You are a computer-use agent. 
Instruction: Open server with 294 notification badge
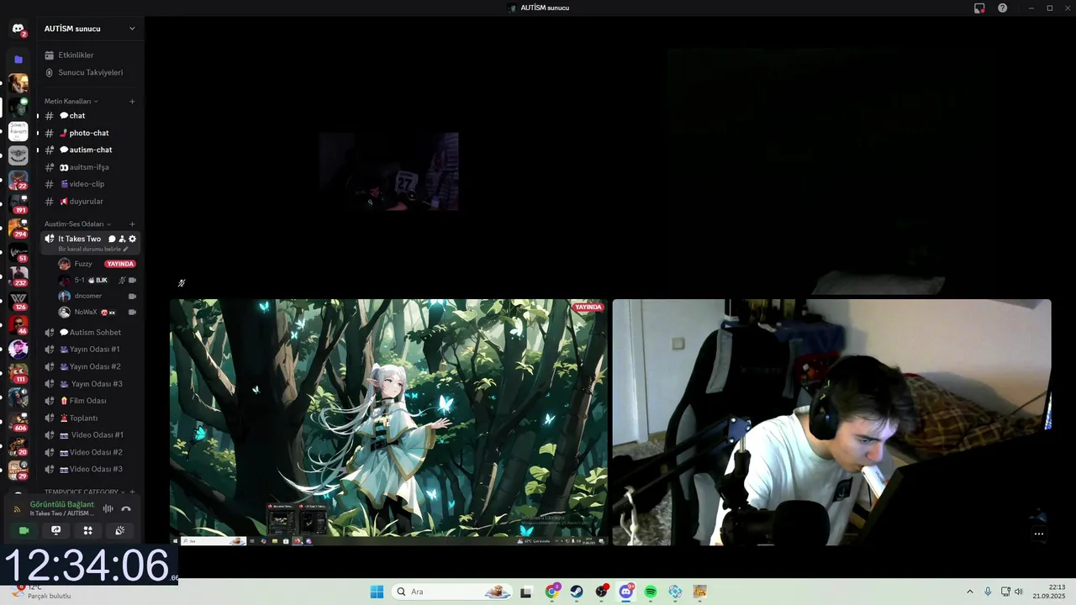(18, 229)
